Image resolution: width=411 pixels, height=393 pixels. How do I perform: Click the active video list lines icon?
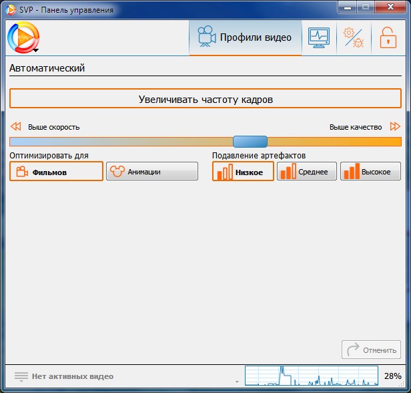point(21,376)
